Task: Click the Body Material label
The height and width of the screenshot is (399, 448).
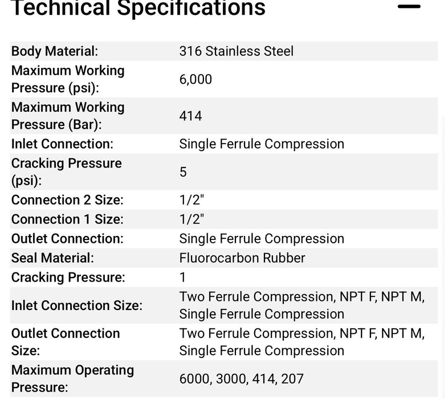Action: [55, 51]
